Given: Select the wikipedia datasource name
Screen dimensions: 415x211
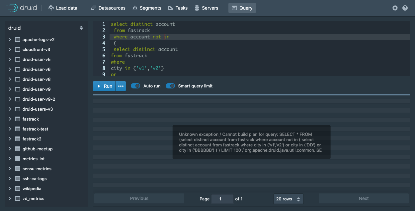Looking at the screenshot, I should pyautogui.click(x=32, y=188).
